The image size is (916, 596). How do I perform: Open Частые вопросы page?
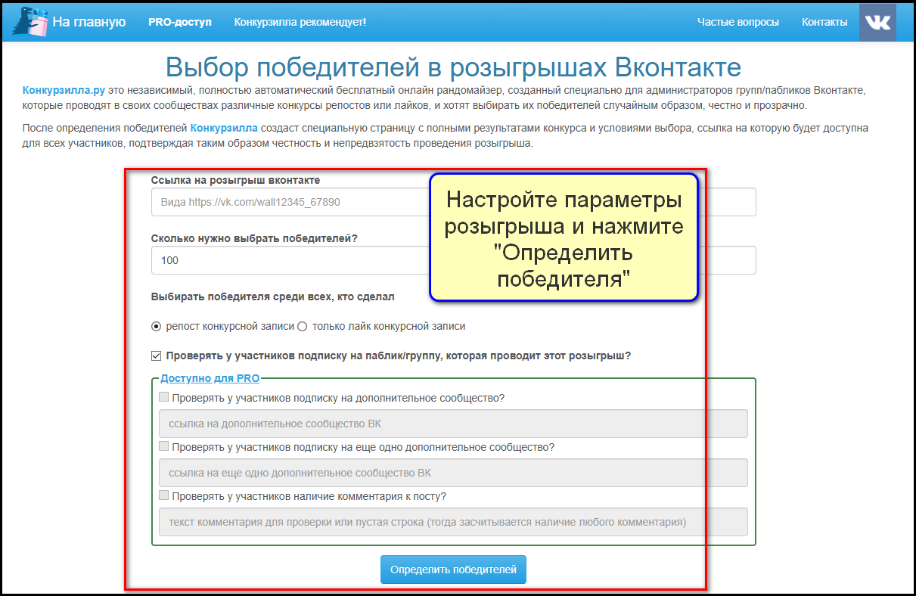737,22
